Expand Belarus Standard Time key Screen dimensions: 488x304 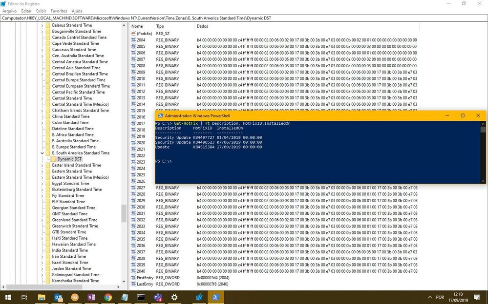tap(42, 25)
